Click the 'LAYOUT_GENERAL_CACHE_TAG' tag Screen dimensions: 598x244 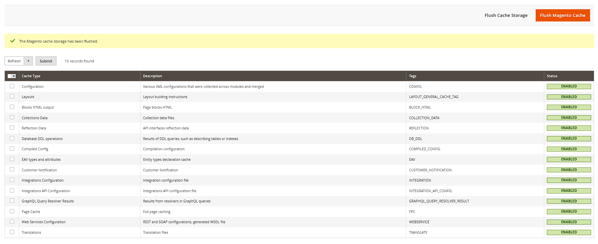(434, 97)
